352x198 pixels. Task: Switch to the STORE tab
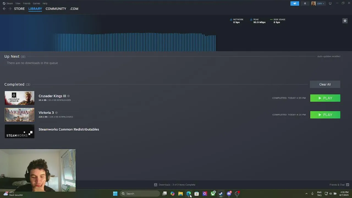19,9
